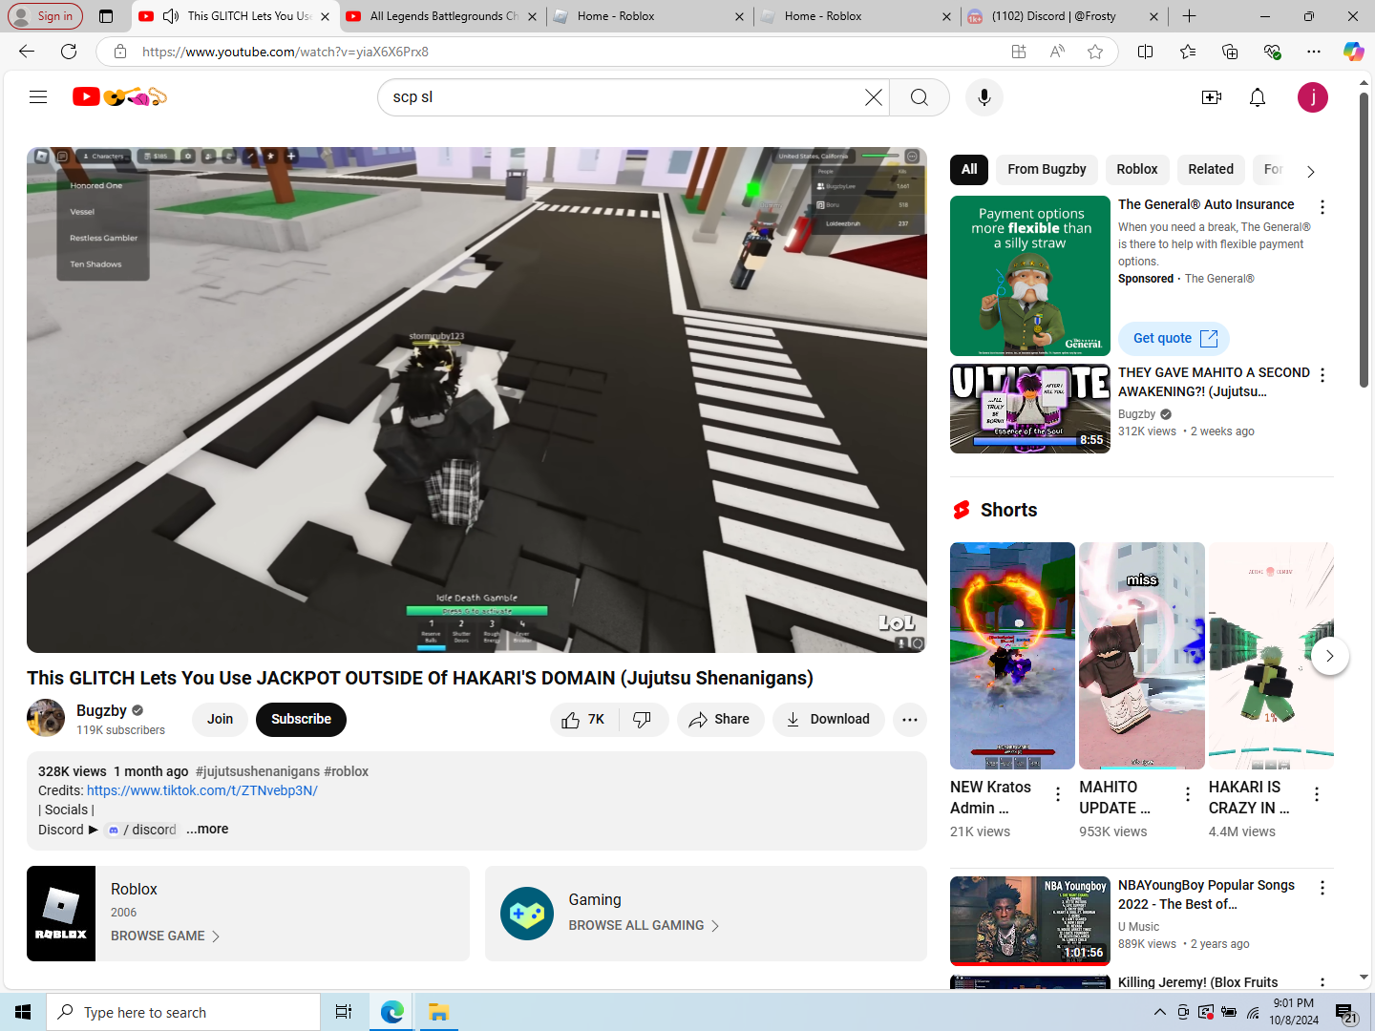Open a new browser tab
Screen dimensions: 1375x1031
(1189, 16)
